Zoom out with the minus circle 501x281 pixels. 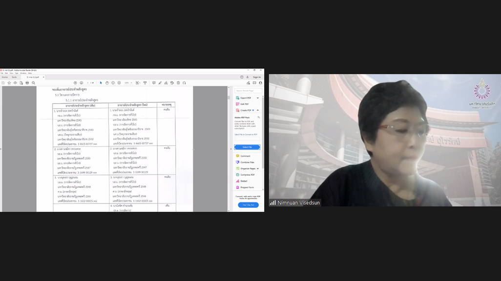(x=113, y=83)
